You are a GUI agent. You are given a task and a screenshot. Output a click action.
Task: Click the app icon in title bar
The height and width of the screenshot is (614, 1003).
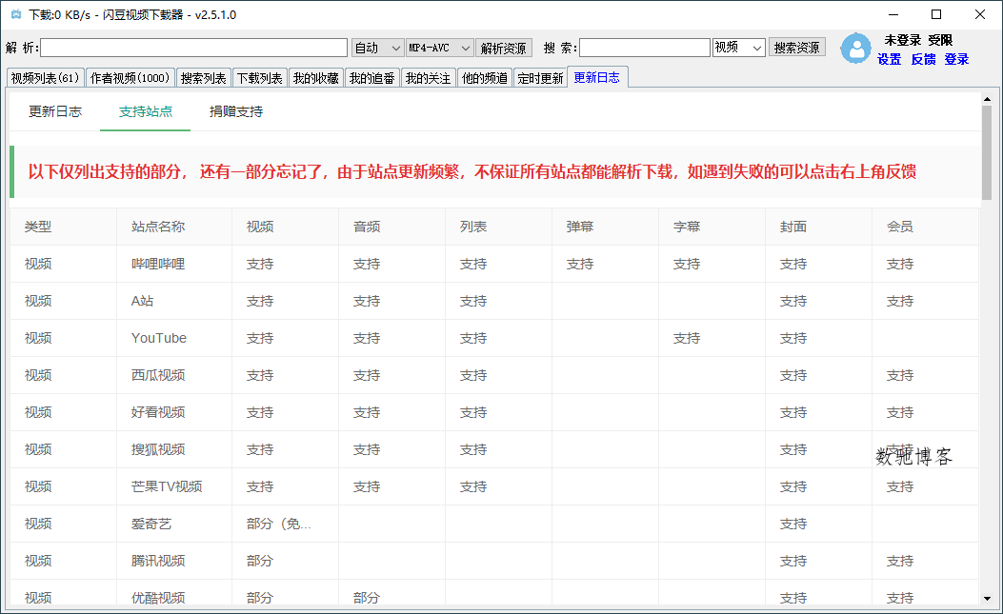(16, 14)
